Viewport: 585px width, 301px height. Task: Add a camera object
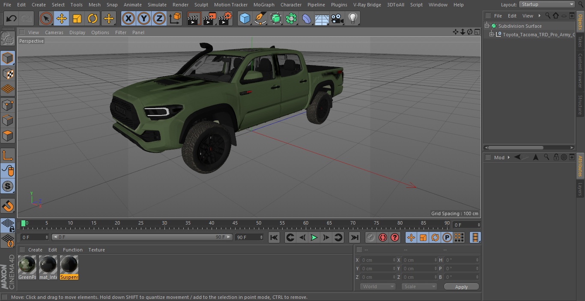(337, 18)
